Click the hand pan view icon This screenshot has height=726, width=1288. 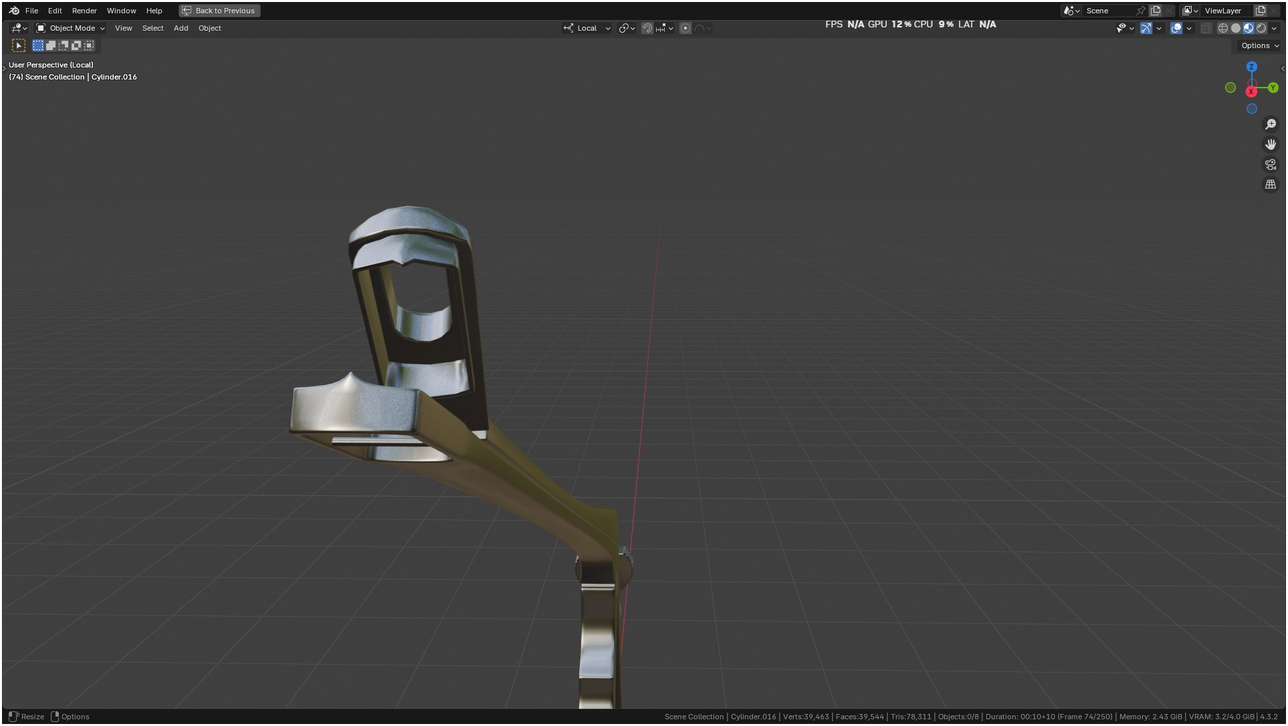1270,144
